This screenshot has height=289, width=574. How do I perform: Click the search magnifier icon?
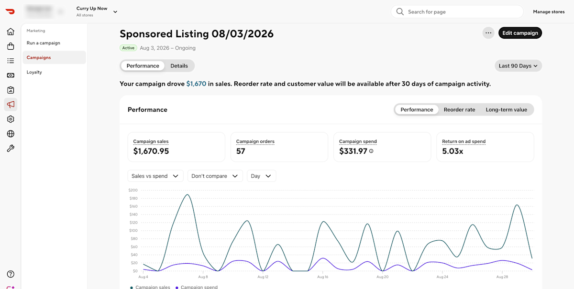click(400, 12)
